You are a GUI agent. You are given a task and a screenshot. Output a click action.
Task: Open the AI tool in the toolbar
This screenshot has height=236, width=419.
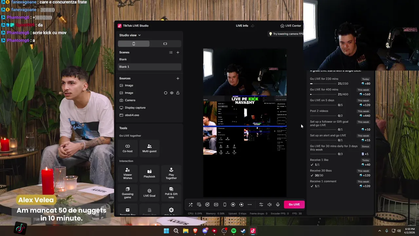click(x=208, y=205)
